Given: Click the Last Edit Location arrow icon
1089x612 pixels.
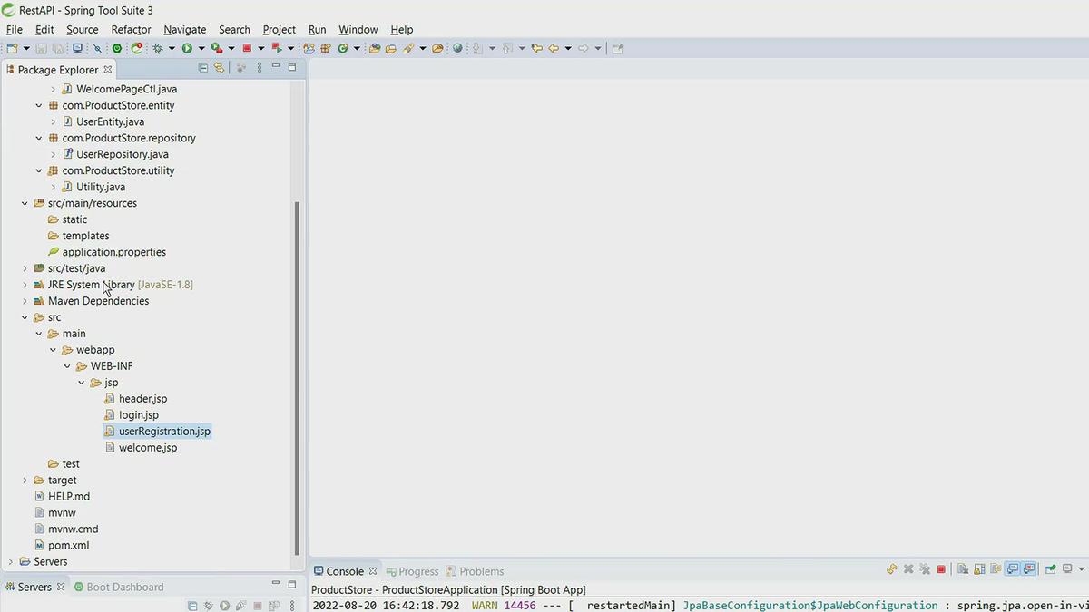Looking at the screenshot, I should tap(537, 48).
